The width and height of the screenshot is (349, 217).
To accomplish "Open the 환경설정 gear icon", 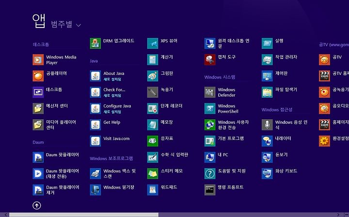I will [x=324, y=141].
